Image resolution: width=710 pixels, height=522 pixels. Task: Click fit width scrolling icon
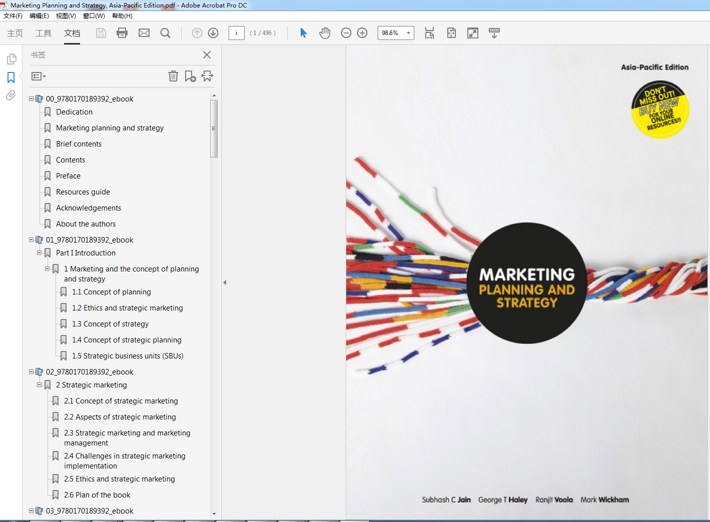click(x=429, y=33)
